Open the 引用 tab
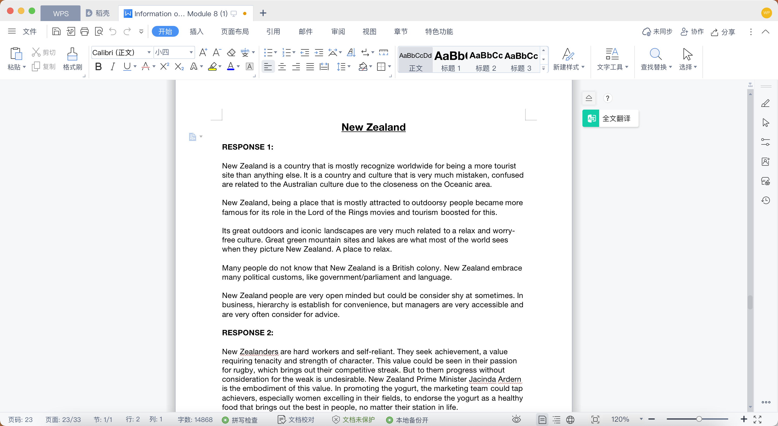This screenshot has height=426, width=778. (x=273, y=31)
